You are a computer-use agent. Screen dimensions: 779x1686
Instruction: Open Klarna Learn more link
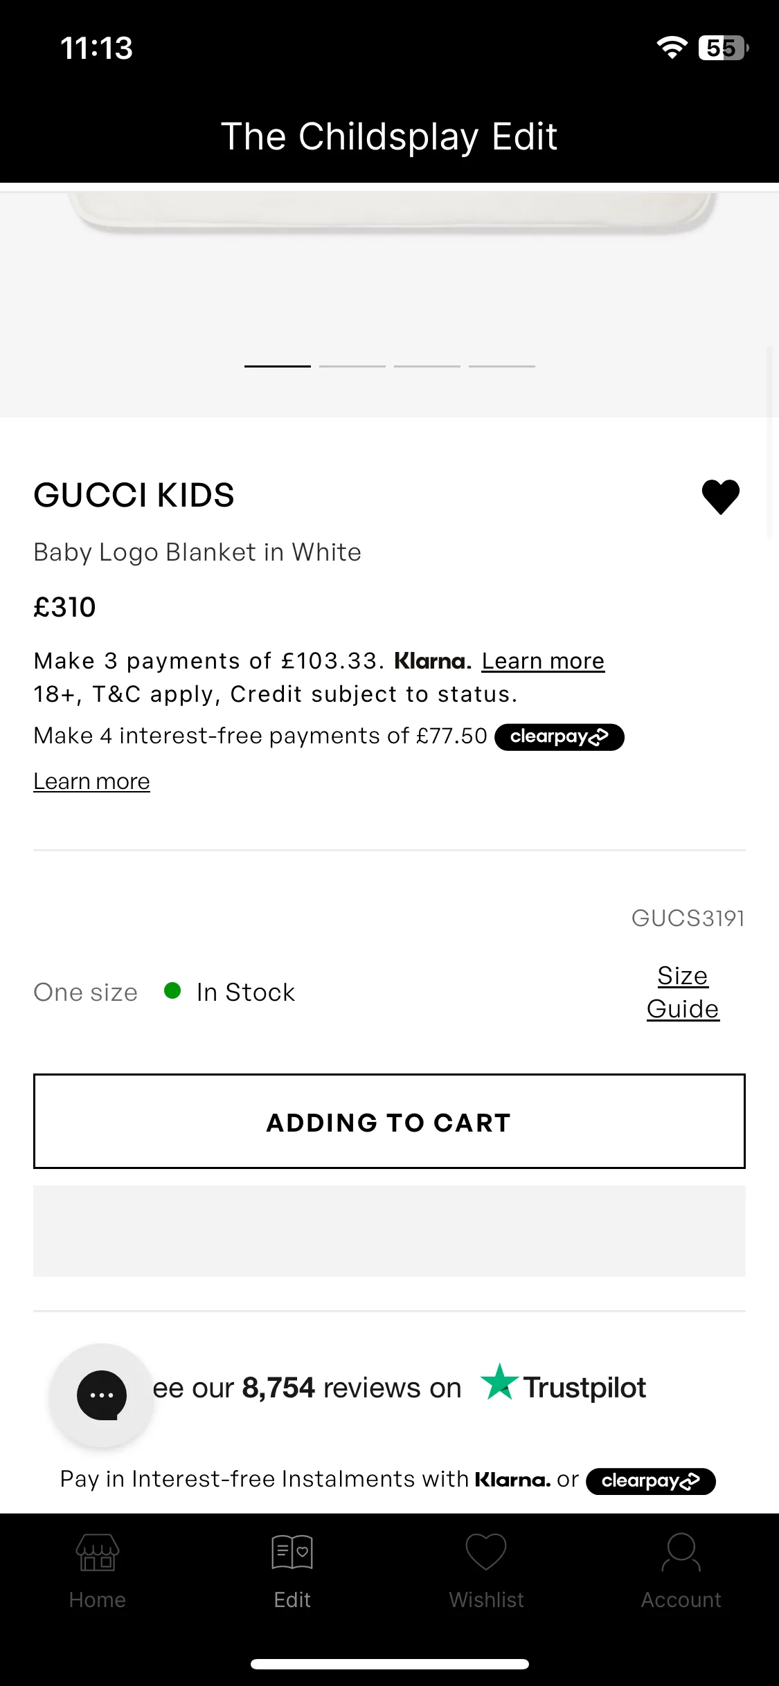(543, 661)
